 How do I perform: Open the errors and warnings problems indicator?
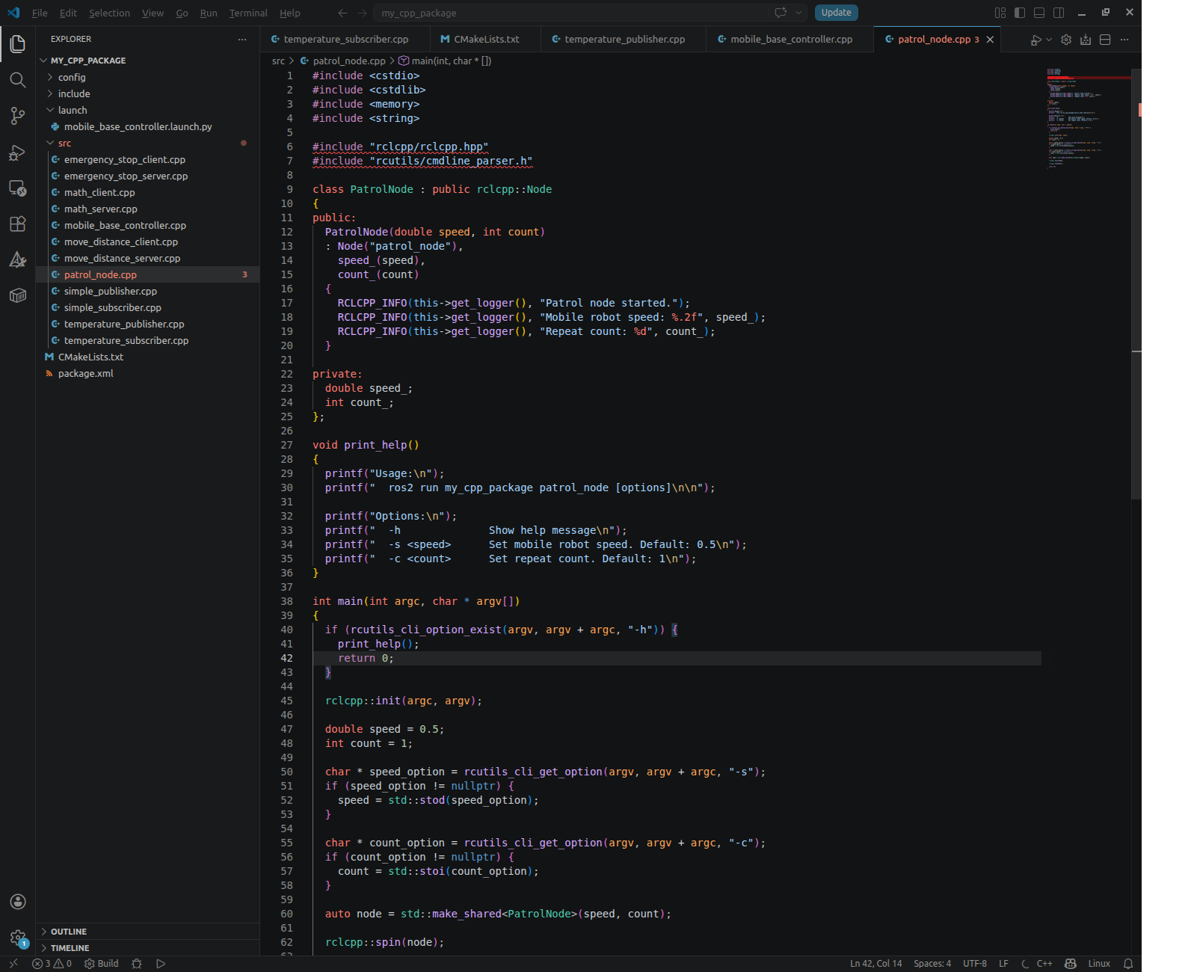point(52,964)
